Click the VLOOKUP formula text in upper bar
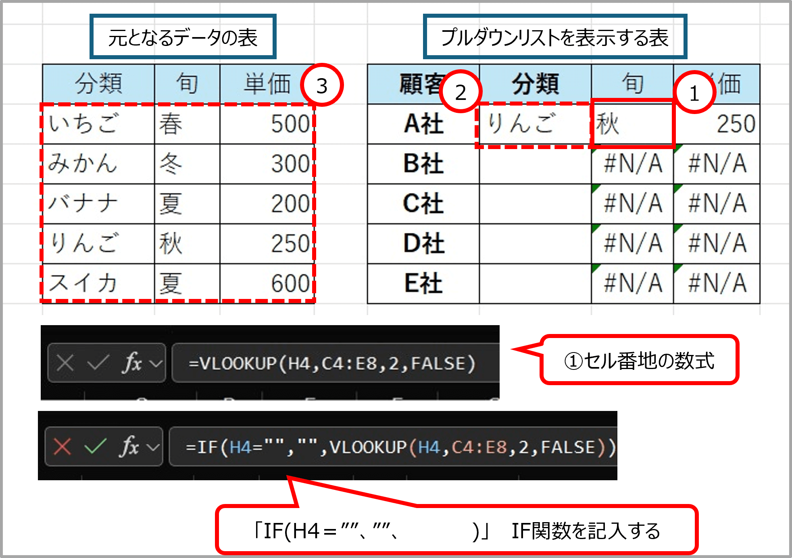The width and height of the screenshot is (792, 558). tap(331, 363)
